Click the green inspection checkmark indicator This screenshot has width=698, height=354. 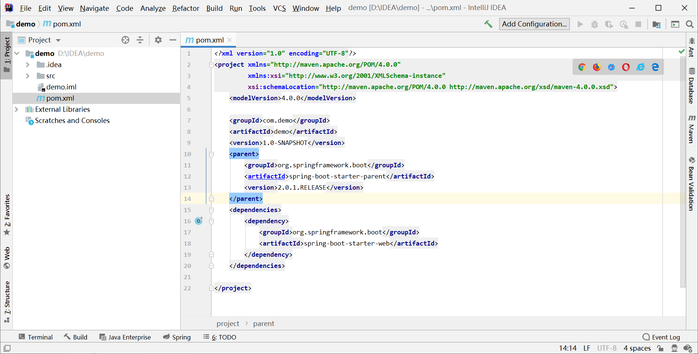pyautogui.click(x=682, y=51)
